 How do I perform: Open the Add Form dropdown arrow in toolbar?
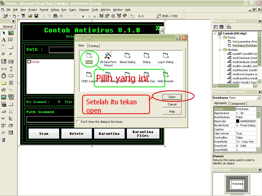18,16
